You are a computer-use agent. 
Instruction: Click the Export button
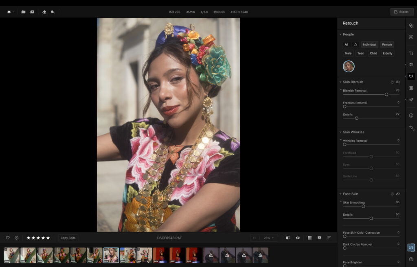pos(402,12)
